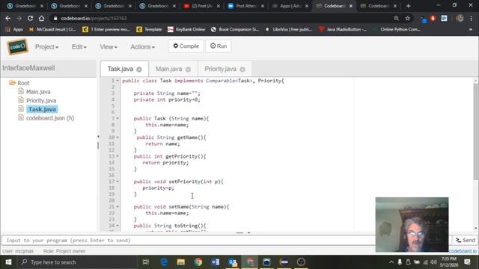This screenshot has width=479, height=269.
Task: Open the codeboard logo home link
Action: [18, 46]
